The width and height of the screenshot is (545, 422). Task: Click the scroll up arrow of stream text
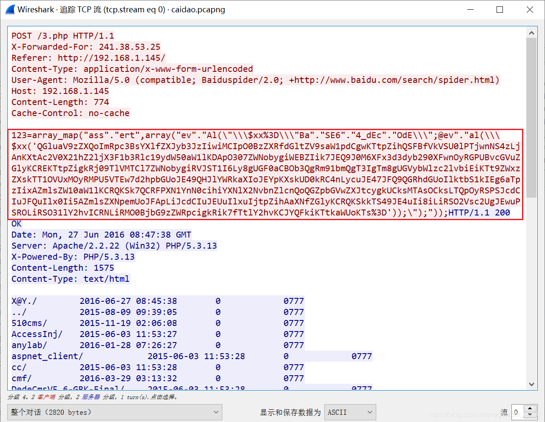coord(531,33)
